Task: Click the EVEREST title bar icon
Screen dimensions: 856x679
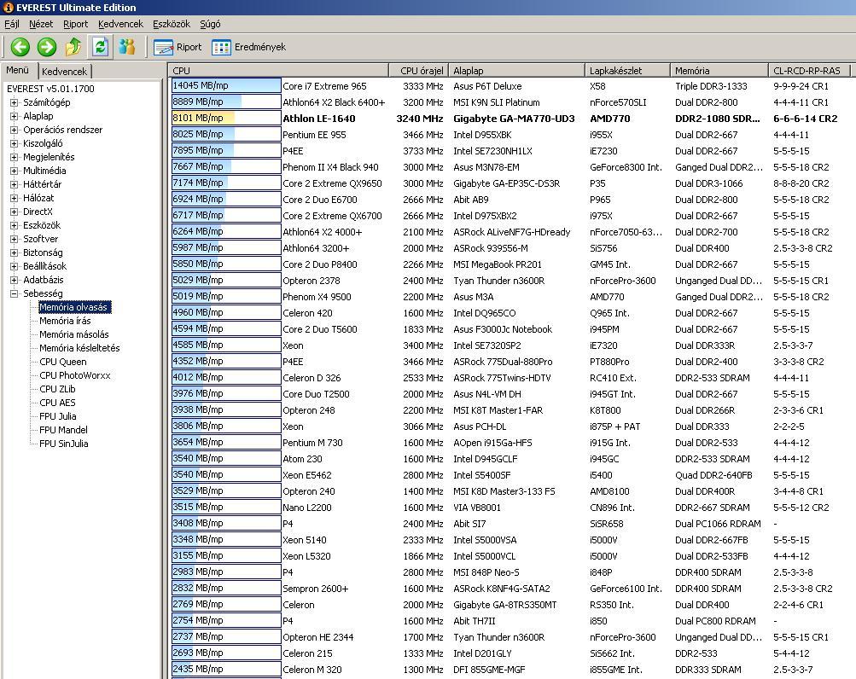Action: tap(8, 7)
